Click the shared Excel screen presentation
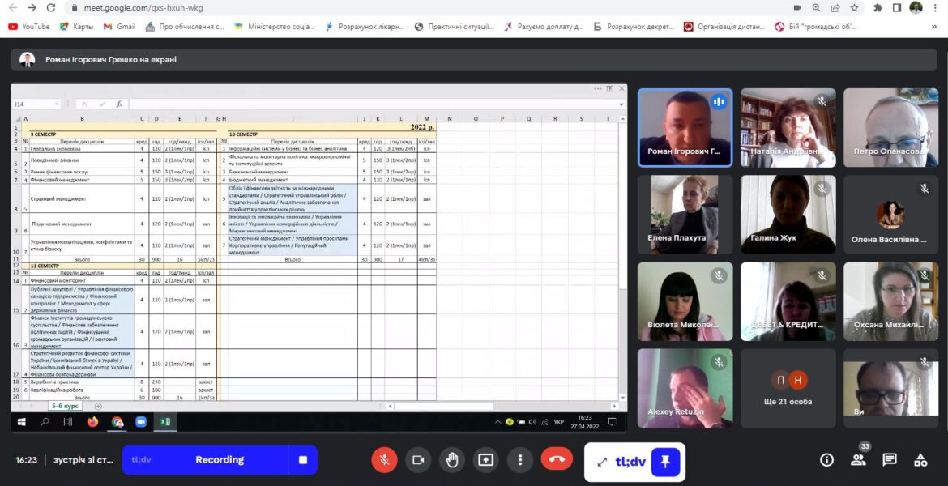948x486 pixels. click(318, 258)
